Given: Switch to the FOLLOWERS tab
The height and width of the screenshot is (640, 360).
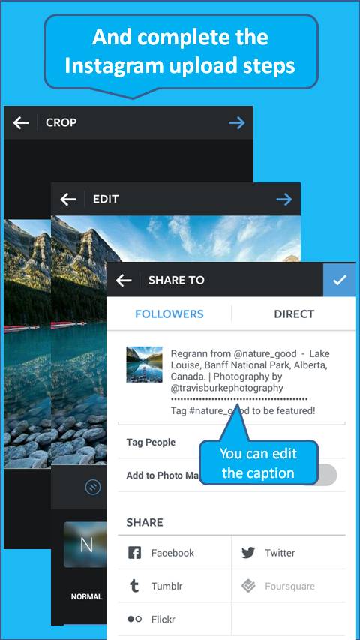Looking at the screenshot, I should tap(169, 314).
